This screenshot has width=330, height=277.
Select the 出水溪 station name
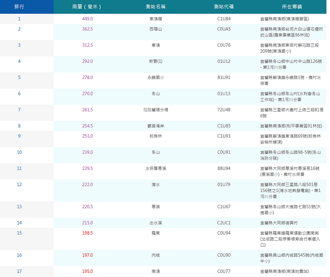point(156,223)
